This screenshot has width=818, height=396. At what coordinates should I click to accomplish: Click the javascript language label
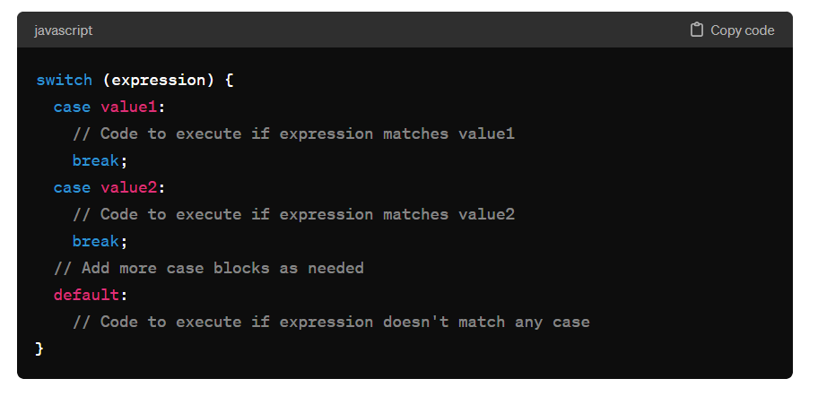(x=63, y=30)
